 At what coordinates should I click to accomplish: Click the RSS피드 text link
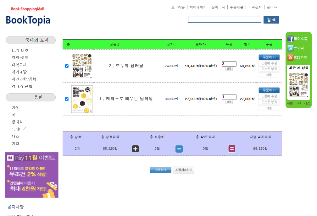pos(300,57)
